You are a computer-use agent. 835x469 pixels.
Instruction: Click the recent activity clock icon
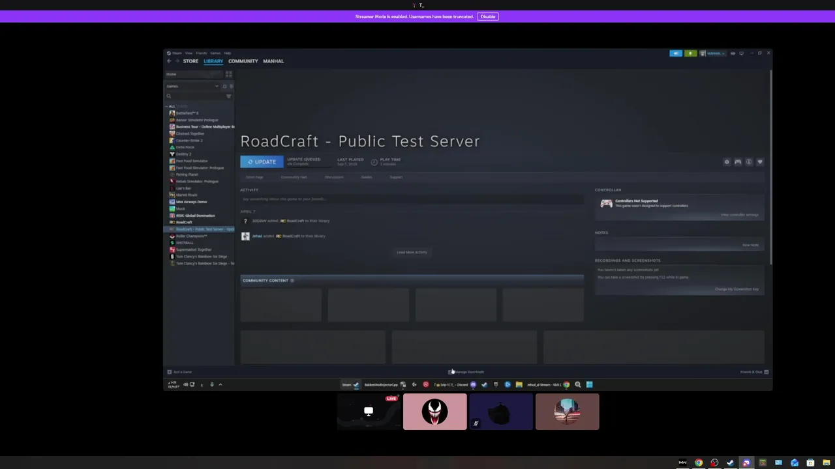click(x=224, y=86)
